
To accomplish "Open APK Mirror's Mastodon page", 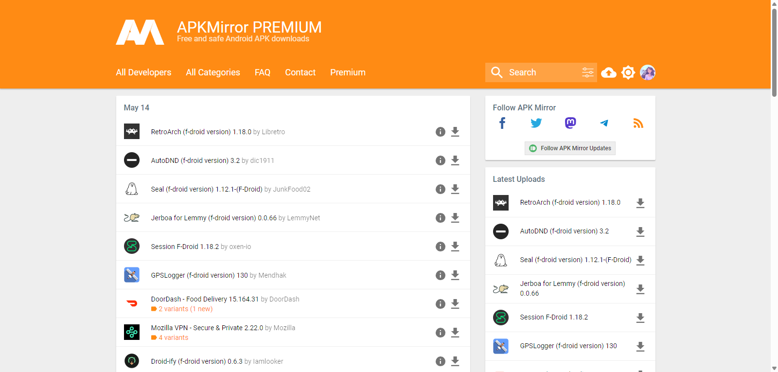I will [570, 124].
